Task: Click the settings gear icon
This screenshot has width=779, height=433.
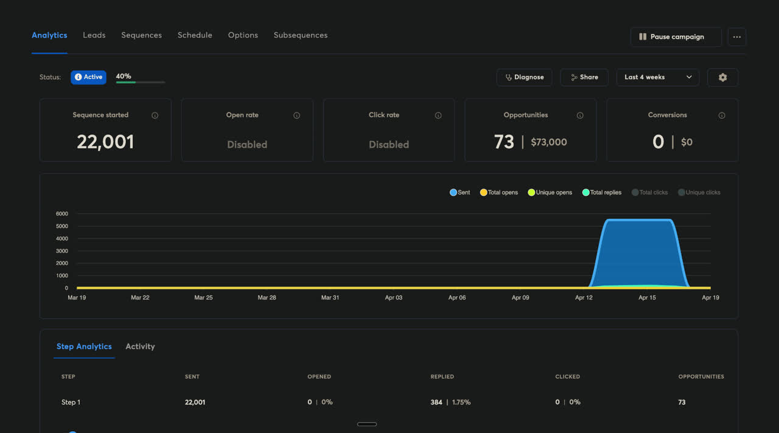Action: 722,77
